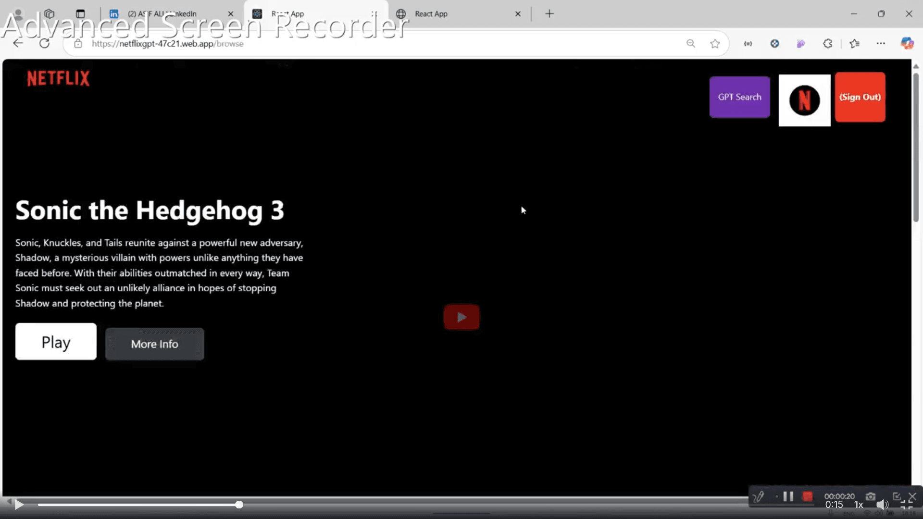Take a screenshot with camera icon

pyautogui.click(x=871, y=496)
